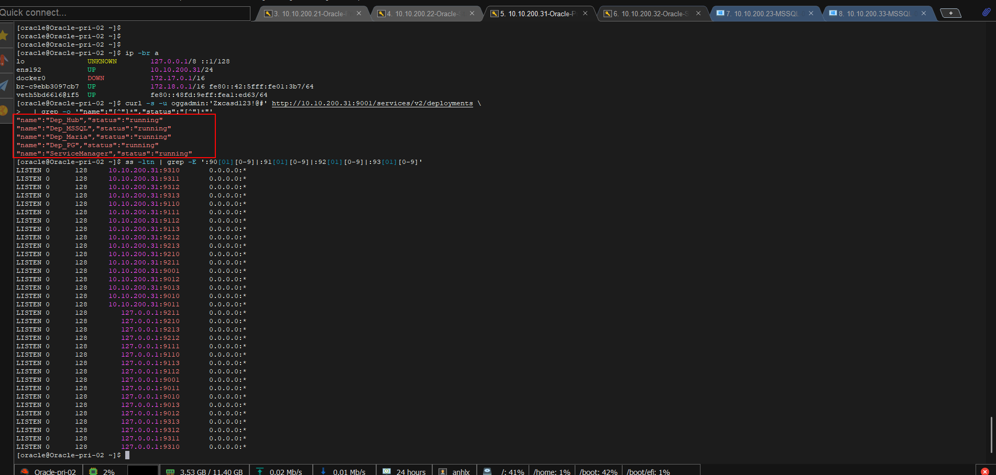Click the 10.10.200.31:9310 LISTEN row
Image resolution: width=996 pixels, height=475 pixels.
(x=132, y=170)
